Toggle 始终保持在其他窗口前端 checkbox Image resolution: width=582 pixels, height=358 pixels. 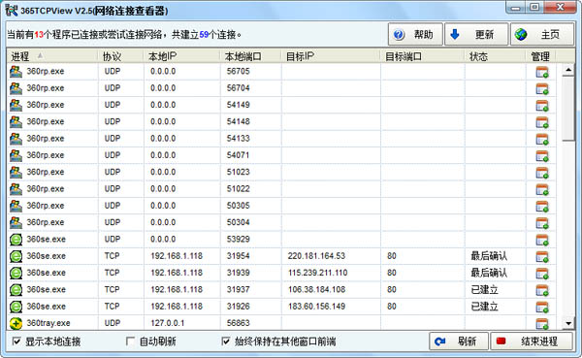(225, 341)
